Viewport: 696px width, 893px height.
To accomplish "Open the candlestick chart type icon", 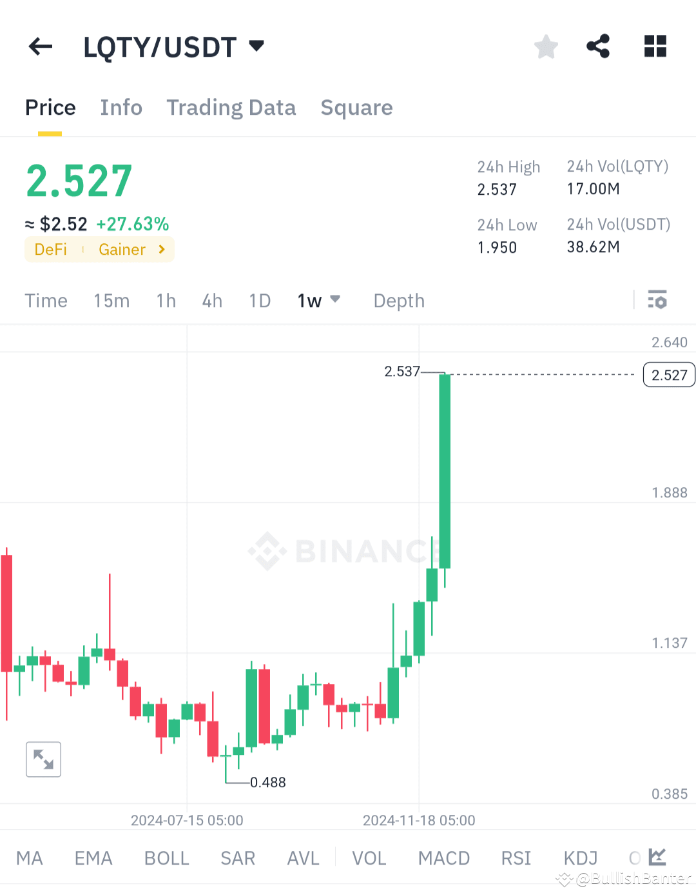I will point(657,857).
